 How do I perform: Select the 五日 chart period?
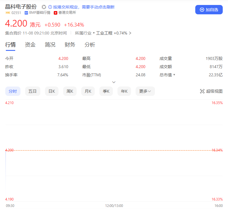point(32,91)
